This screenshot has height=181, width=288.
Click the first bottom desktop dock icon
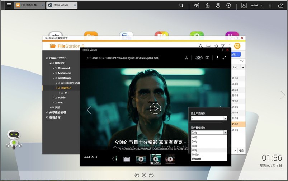(x=137, y=175)
